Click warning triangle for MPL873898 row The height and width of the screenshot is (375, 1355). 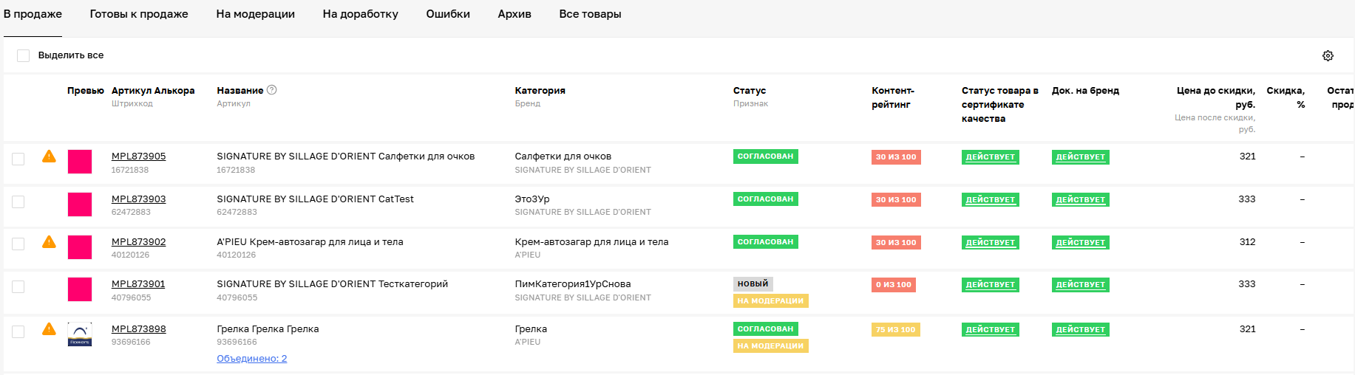coord(49,328)
